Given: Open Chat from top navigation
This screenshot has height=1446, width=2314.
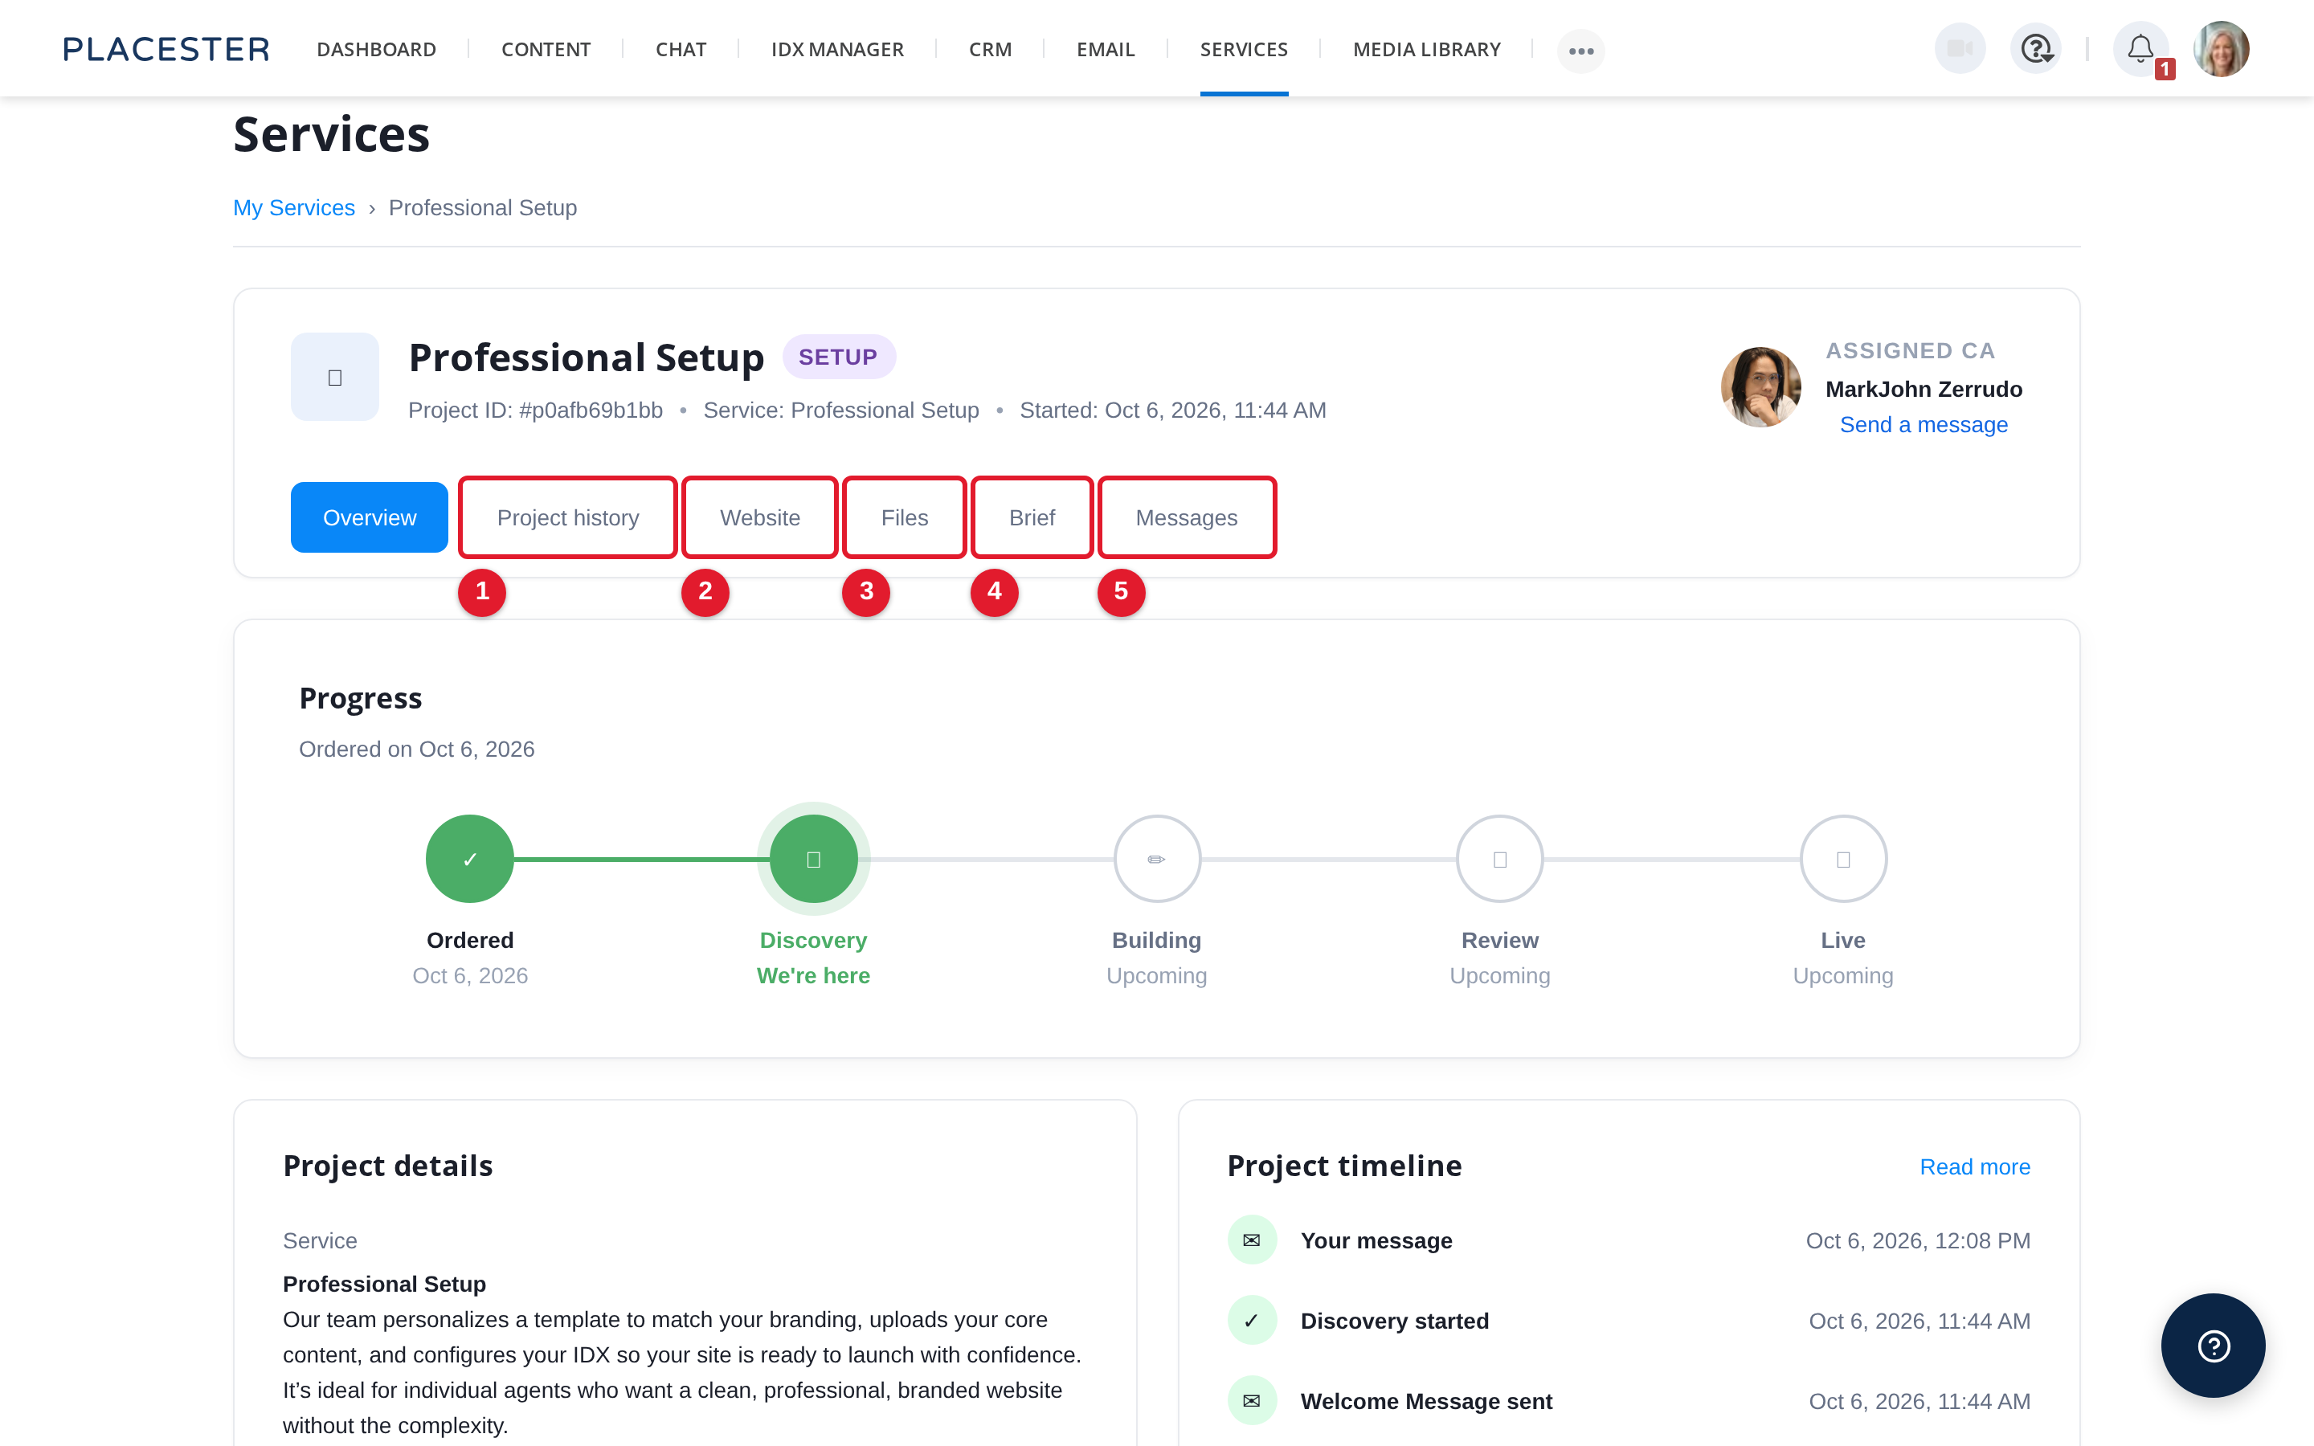Looking at the screenshot, I should [681, 49].
